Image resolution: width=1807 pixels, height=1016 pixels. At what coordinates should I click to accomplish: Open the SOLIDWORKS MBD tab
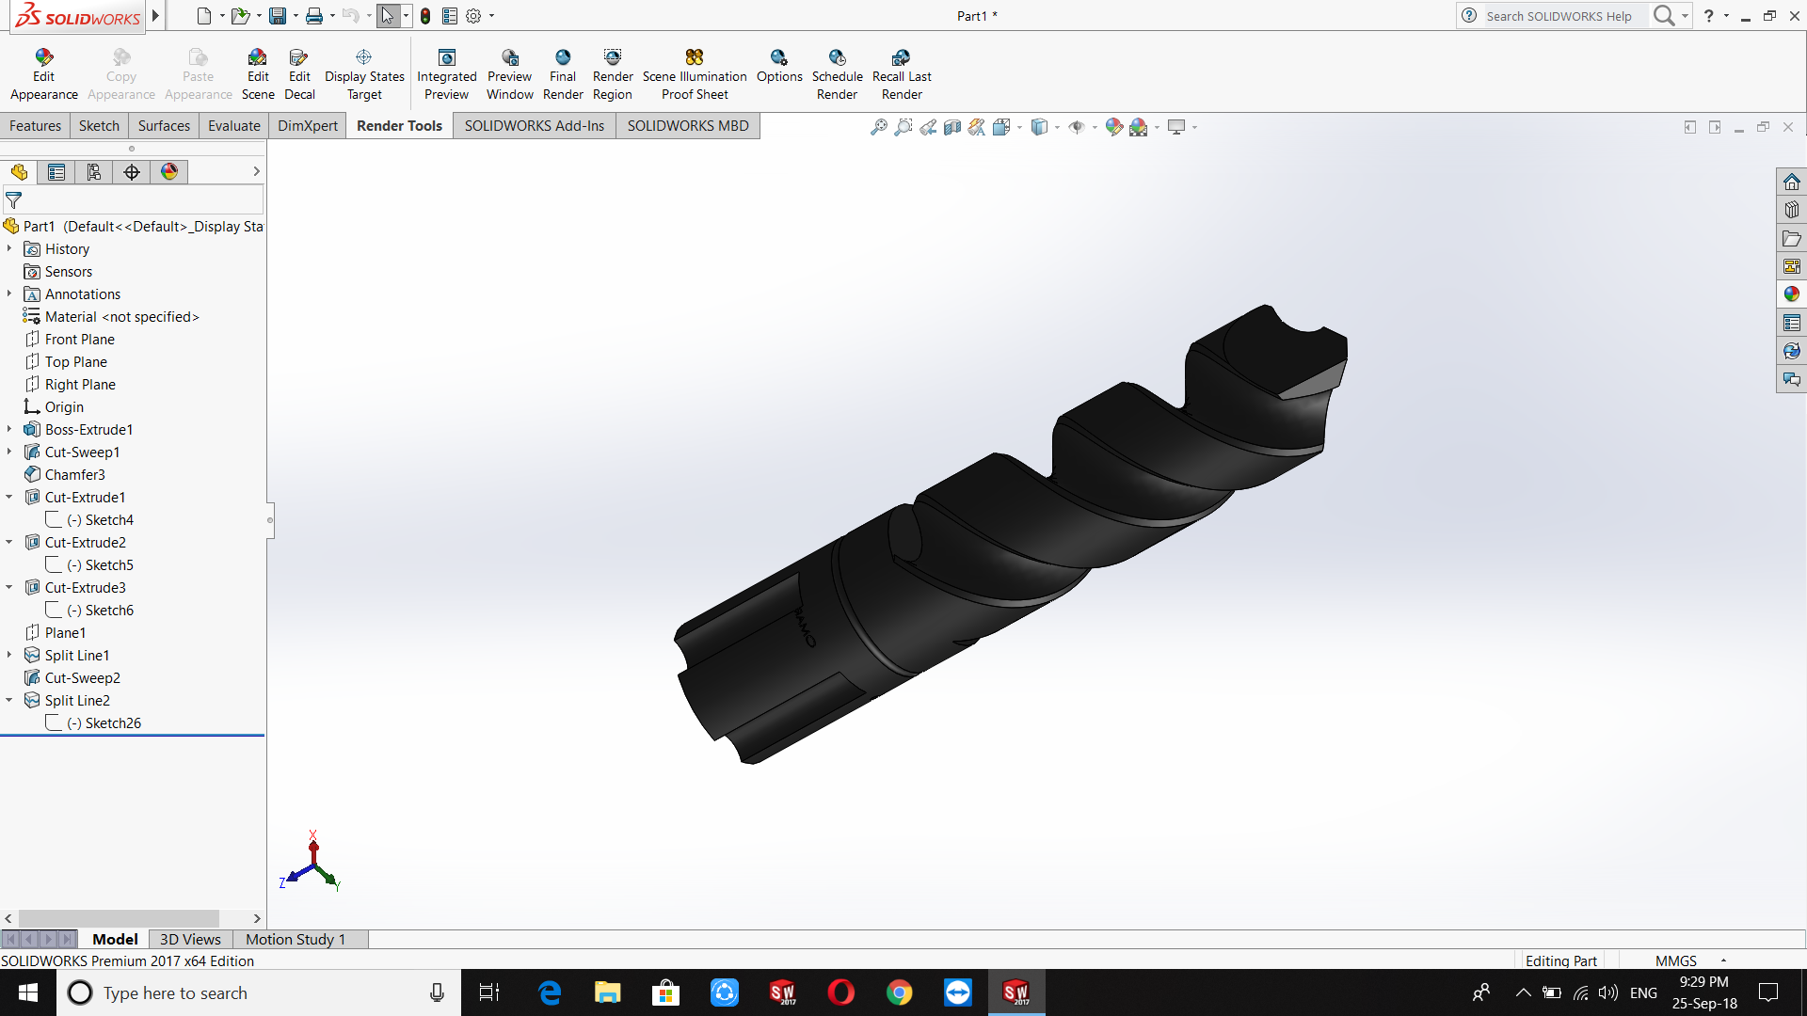click(688, 126)
